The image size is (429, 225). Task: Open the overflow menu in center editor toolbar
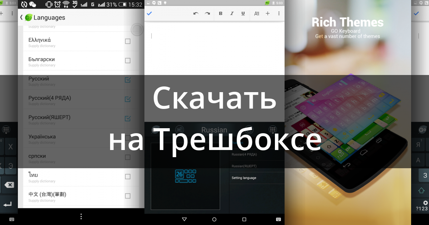coord(279,14)
